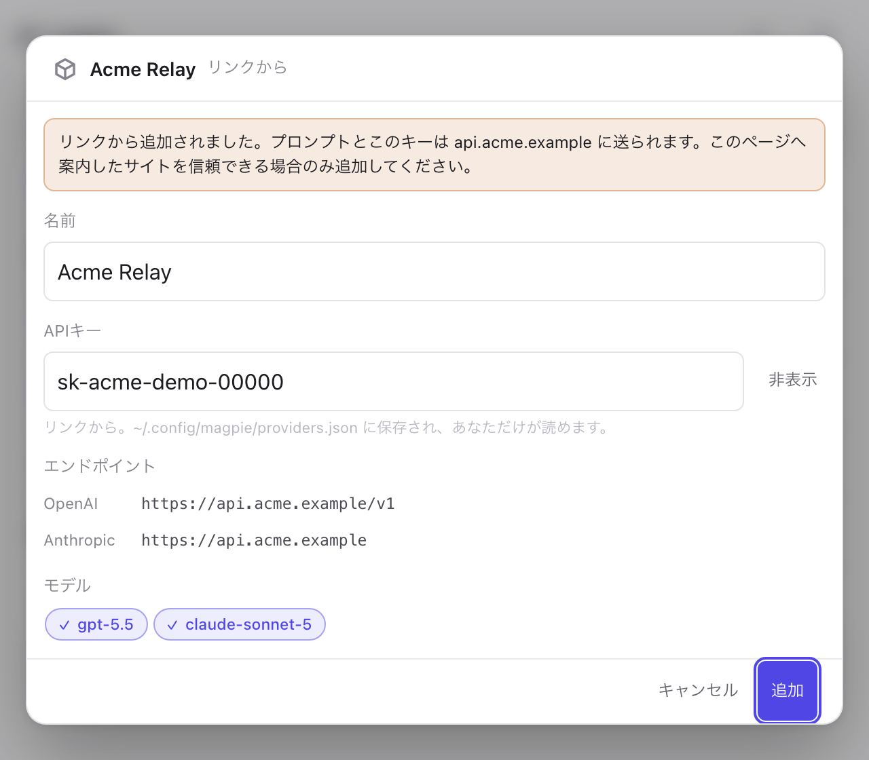Click the エンドポイント section label
The image size is (869, 760).
(100, 466)
